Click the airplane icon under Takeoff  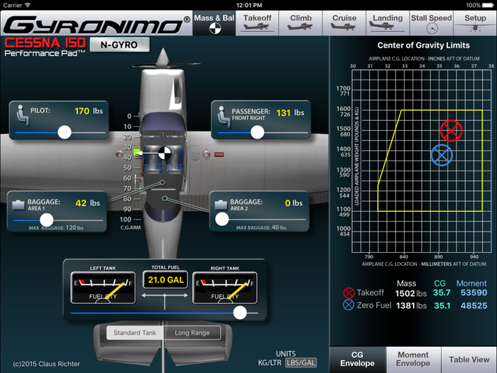[x=256, y=27]
